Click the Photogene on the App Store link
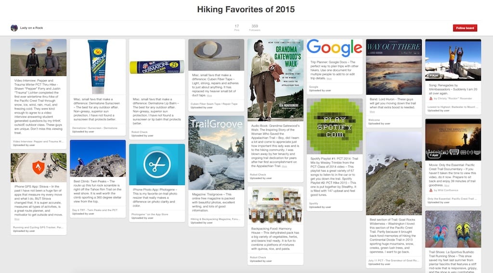493x273 pixels. (x=150, y=214)
